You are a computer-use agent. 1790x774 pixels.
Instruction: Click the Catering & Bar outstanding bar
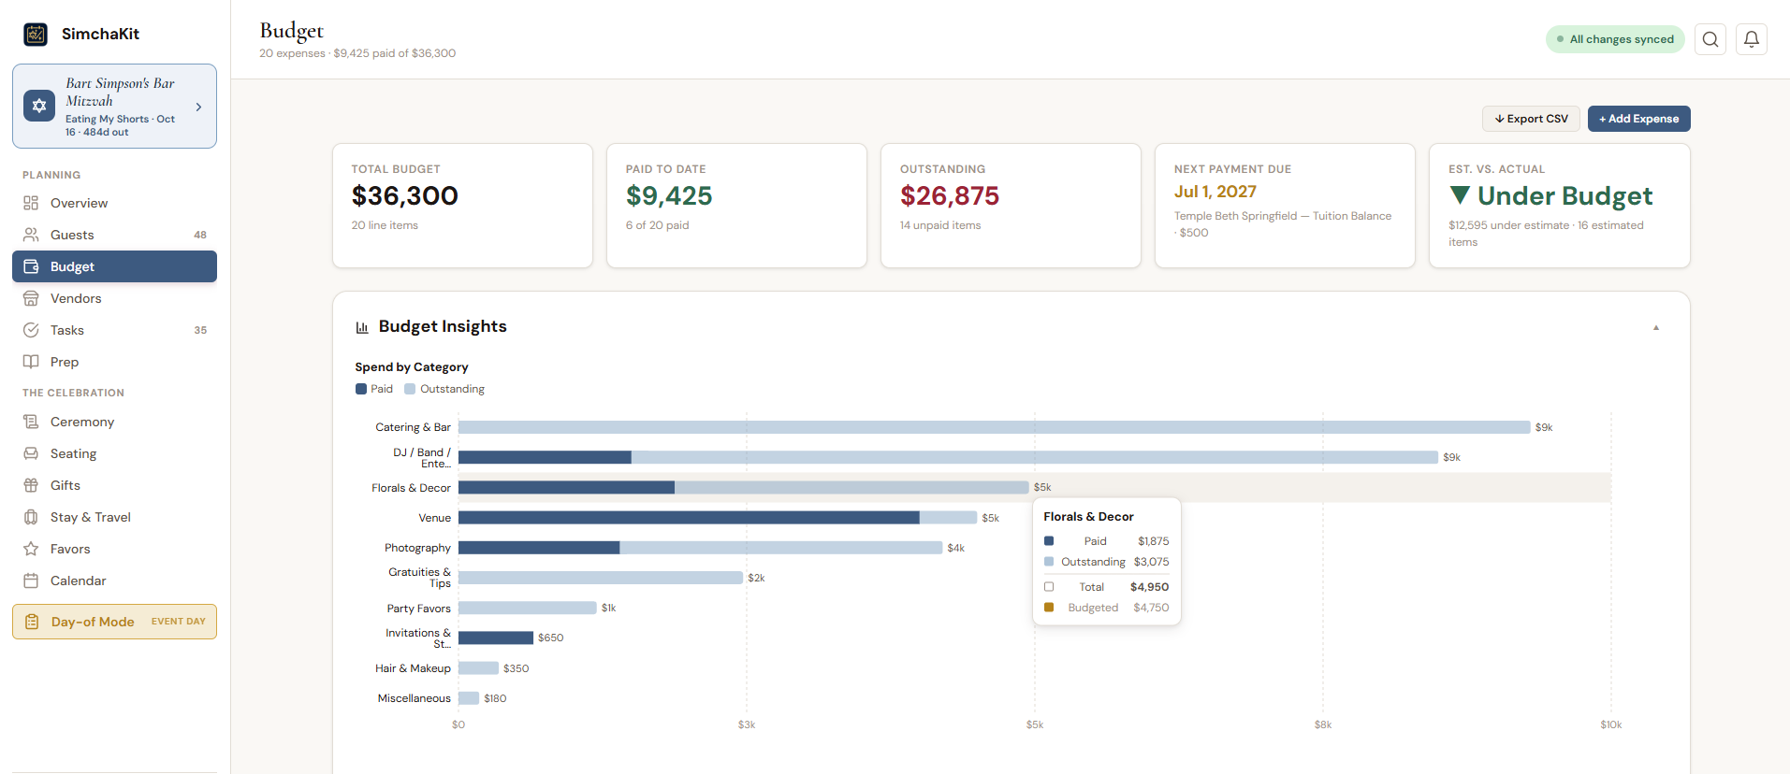(x=994, y=427)
